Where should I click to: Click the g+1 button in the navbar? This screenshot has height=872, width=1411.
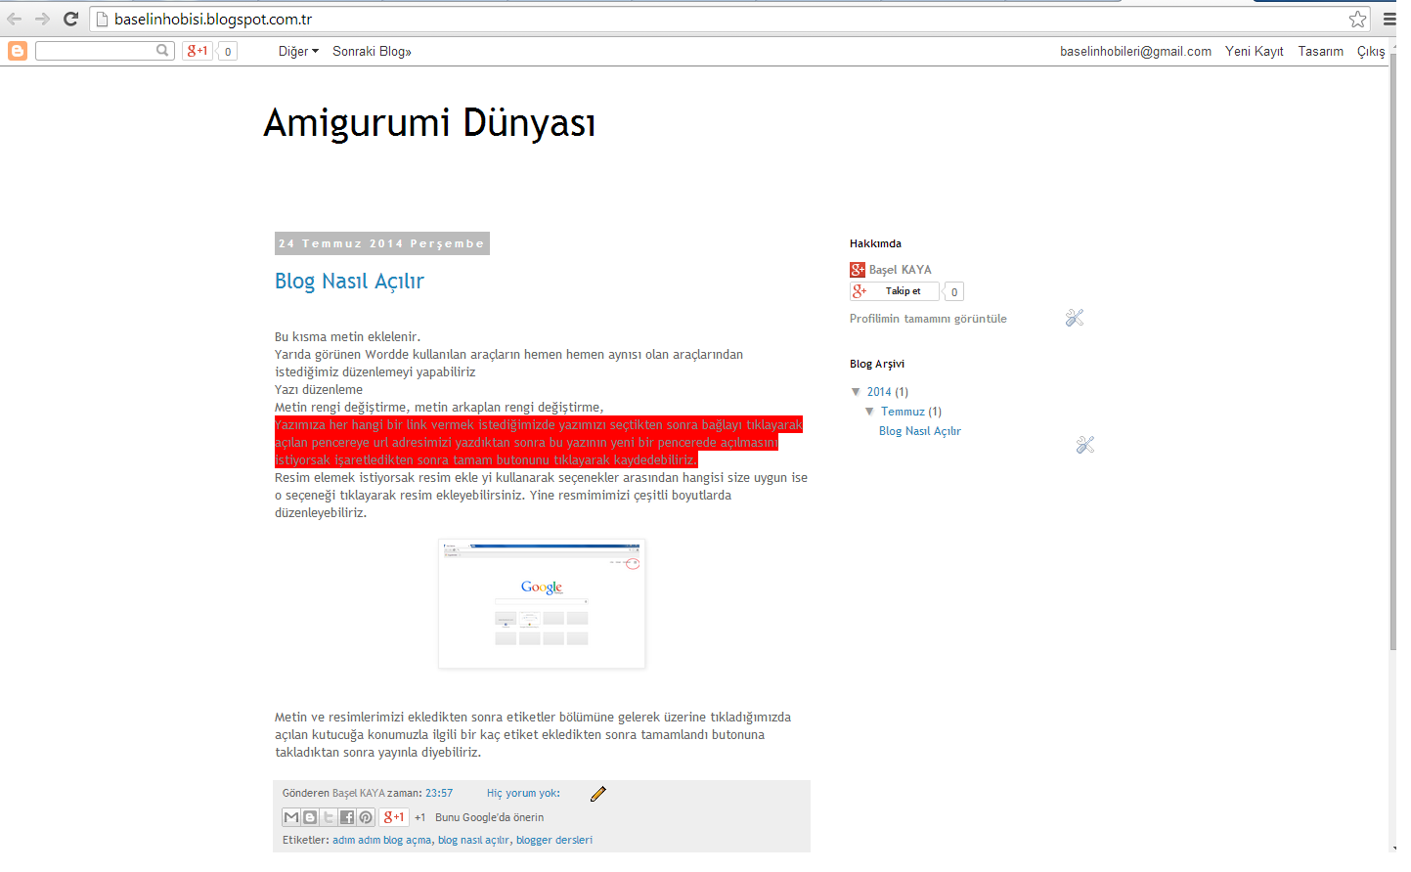click(198, 51)
